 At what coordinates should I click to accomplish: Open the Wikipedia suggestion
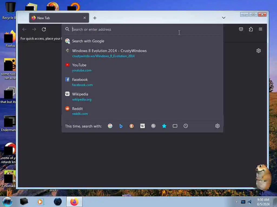[142, 97]
